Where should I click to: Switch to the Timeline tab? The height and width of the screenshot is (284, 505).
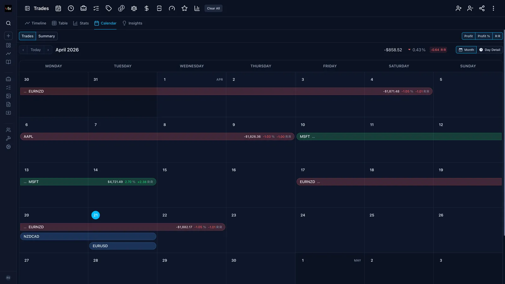tap(36, 23)
